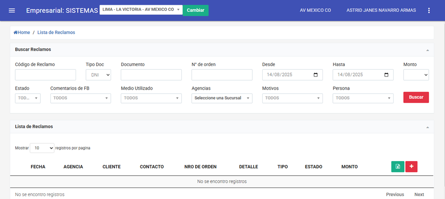
Task: Click the green Cambiar button
Action: tap(196, 10)
